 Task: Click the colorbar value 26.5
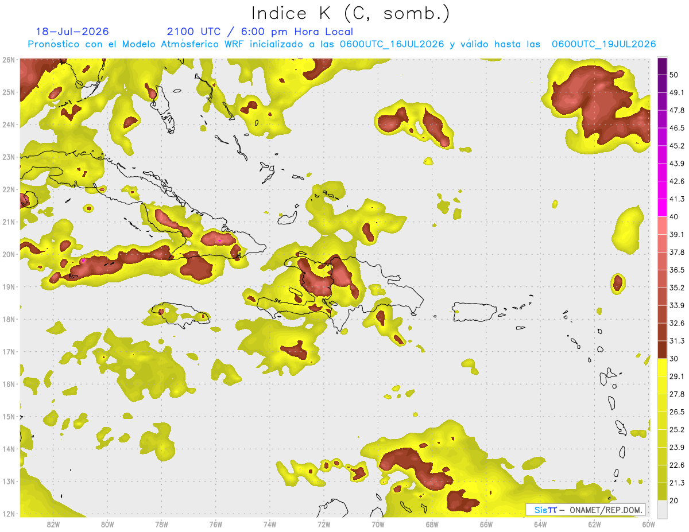click(x=676, y=411)
